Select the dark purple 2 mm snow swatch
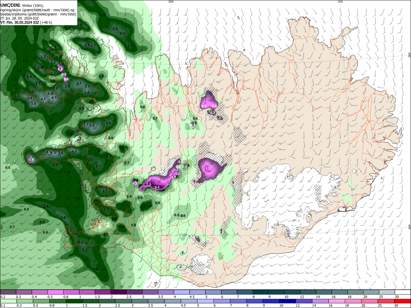Viewport: 411px width, 308px height. [x=118, y=292]
